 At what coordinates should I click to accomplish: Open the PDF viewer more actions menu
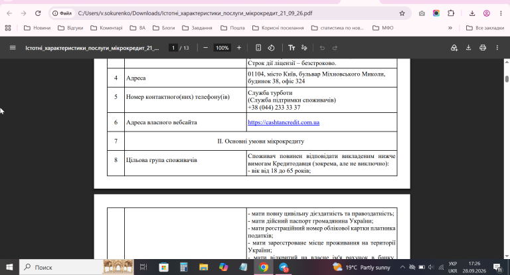(497, 48)
